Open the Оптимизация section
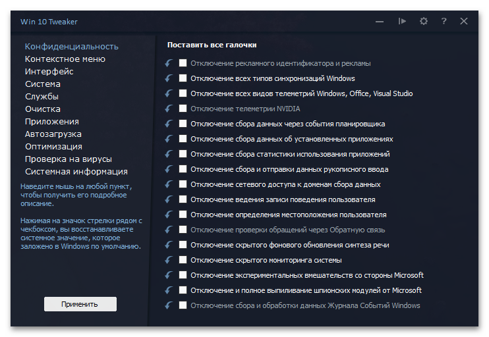489x337 pixels. [53, 146]
